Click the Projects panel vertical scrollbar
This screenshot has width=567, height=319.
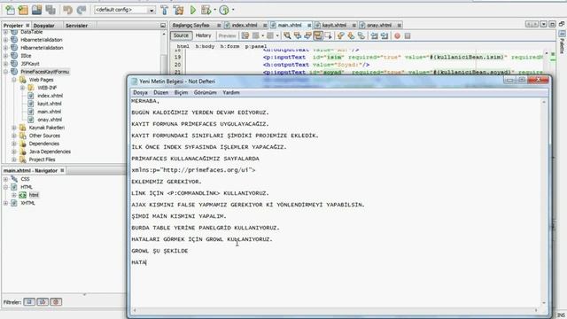[x=164, y=97]
